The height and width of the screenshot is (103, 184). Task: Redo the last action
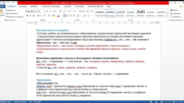coord(14,3)
